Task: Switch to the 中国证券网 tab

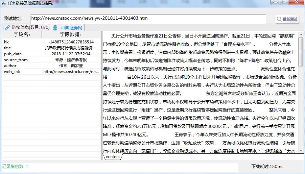Action: tap(68, 27)
